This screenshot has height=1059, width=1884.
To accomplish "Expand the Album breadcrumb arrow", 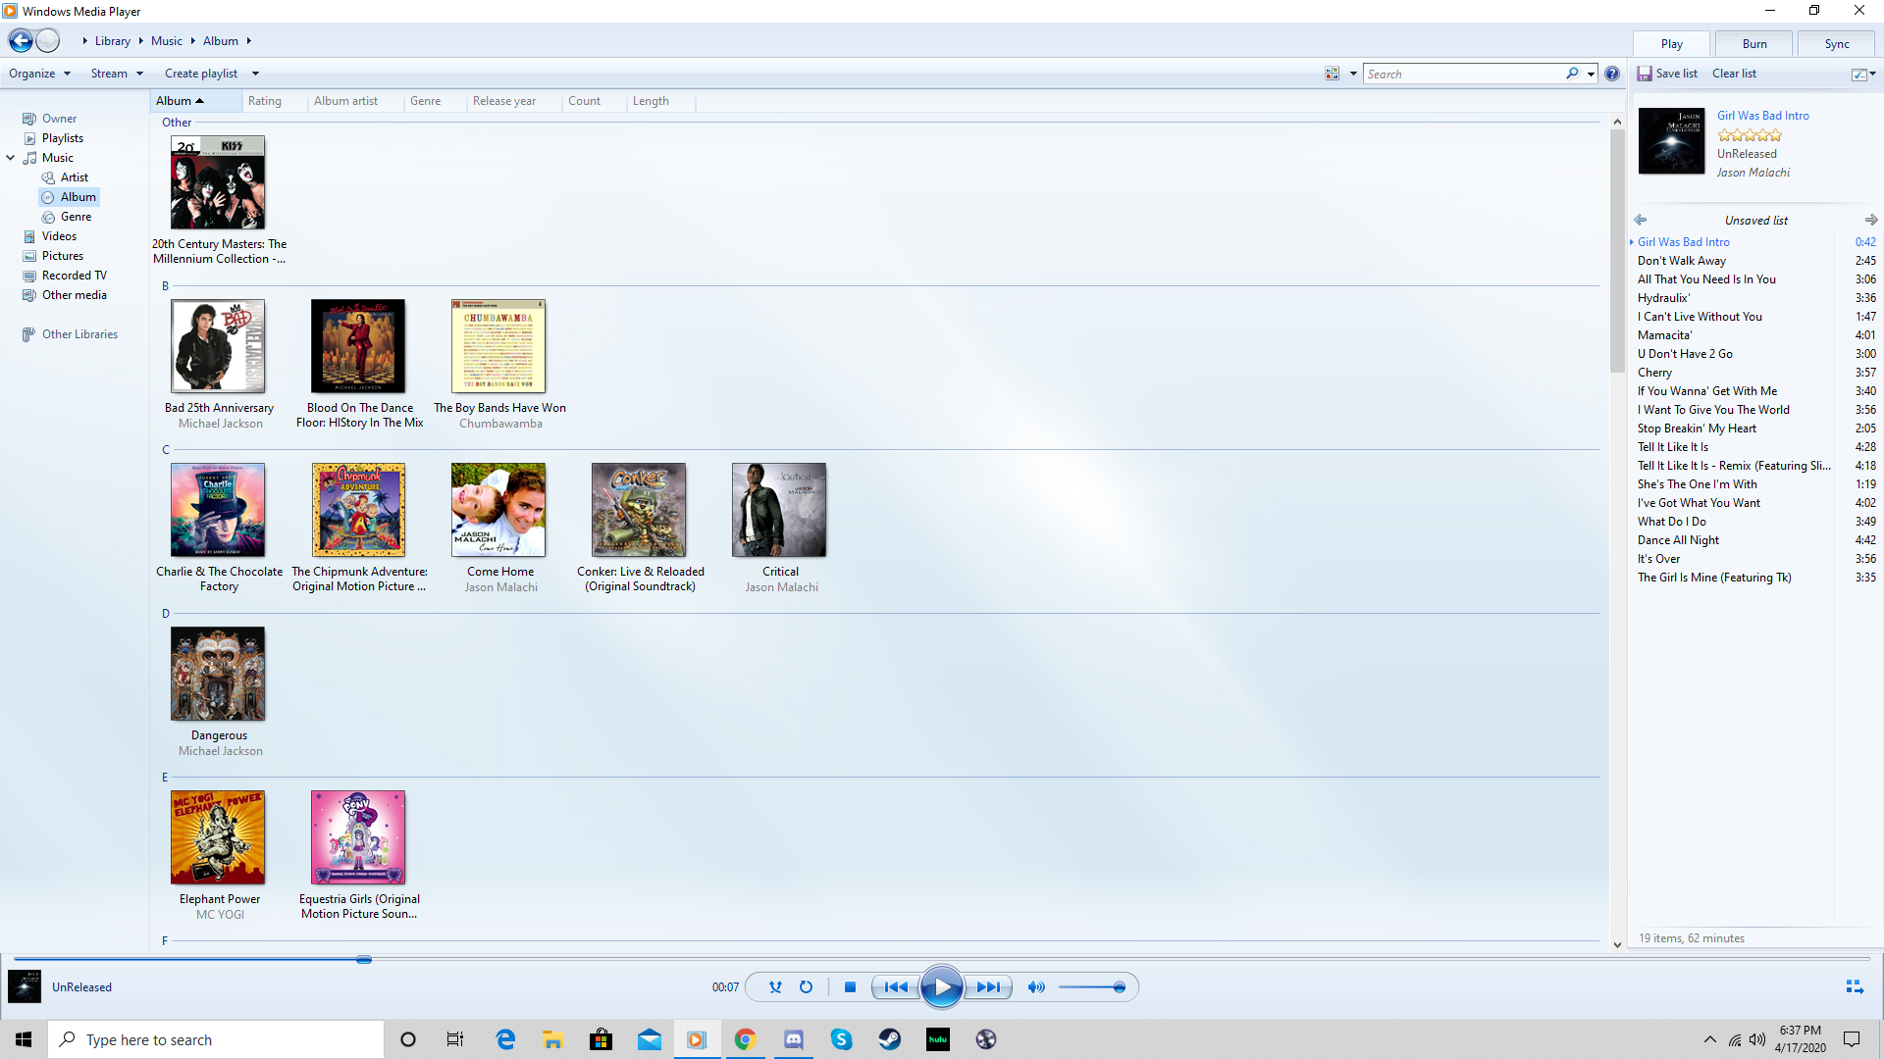I will [249, 41].
